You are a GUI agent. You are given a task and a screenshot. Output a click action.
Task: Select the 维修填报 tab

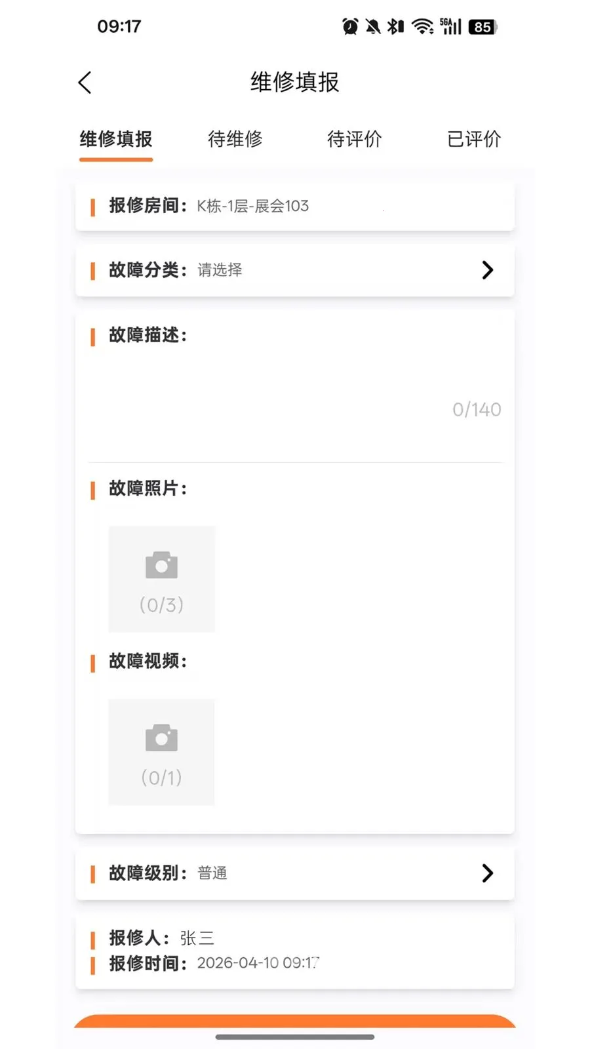116,139
